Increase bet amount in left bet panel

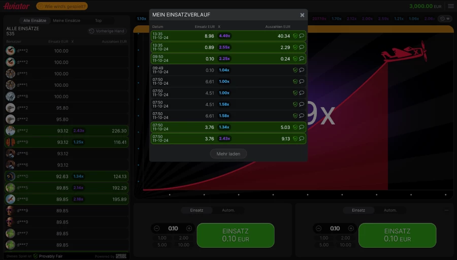coord(189,229)
